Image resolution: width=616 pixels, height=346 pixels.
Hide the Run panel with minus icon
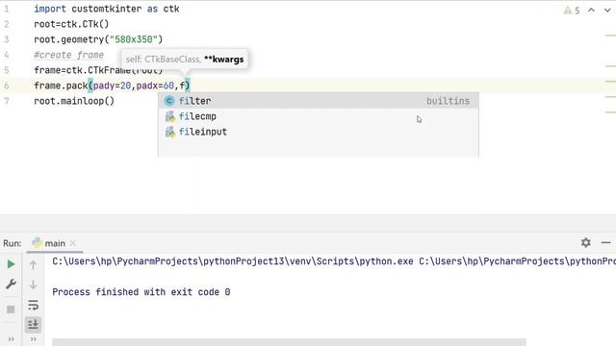(605, 243)
